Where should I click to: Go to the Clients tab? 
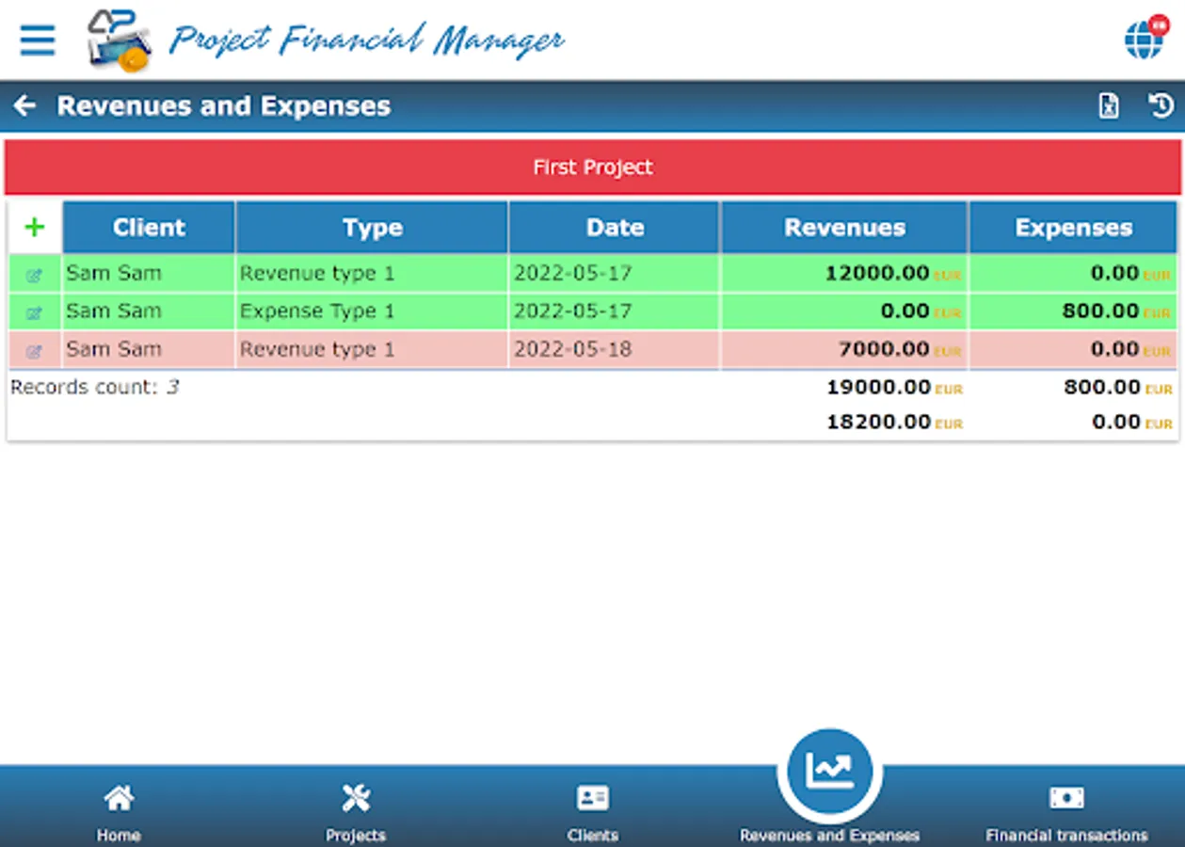click(x=593, y=813)
